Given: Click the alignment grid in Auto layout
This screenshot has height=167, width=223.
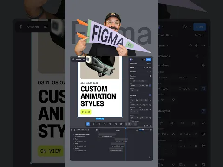Looking at the screenshot, I should pos(134,111).
